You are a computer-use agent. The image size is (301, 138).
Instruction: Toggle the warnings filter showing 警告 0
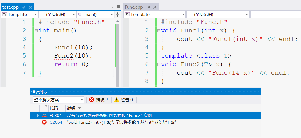coord(124,100)
